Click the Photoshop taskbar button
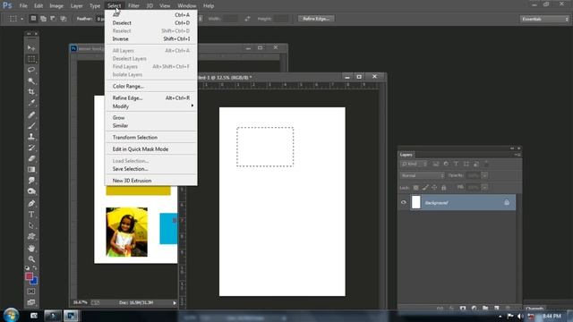Viewport: 573px width, 322px height. point(70,316)
